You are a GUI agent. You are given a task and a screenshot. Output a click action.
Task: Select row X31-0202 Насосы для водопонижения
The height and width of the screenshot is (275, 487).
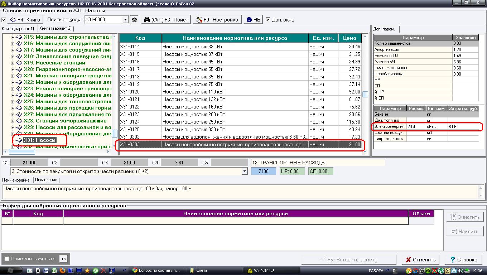pos(240,137)
